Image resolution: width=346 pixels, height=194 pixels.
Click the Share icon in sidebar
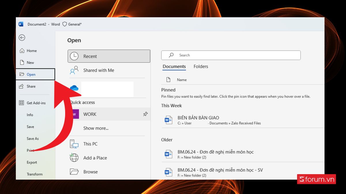tap(22, 86)
